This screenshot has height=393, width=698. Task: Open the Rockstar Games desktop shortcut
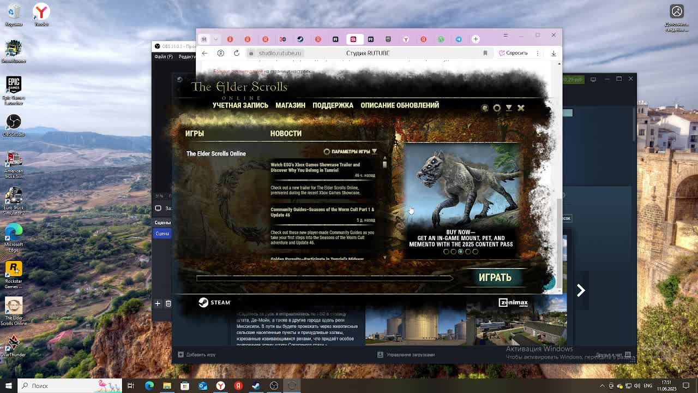[x=14, y=276]
